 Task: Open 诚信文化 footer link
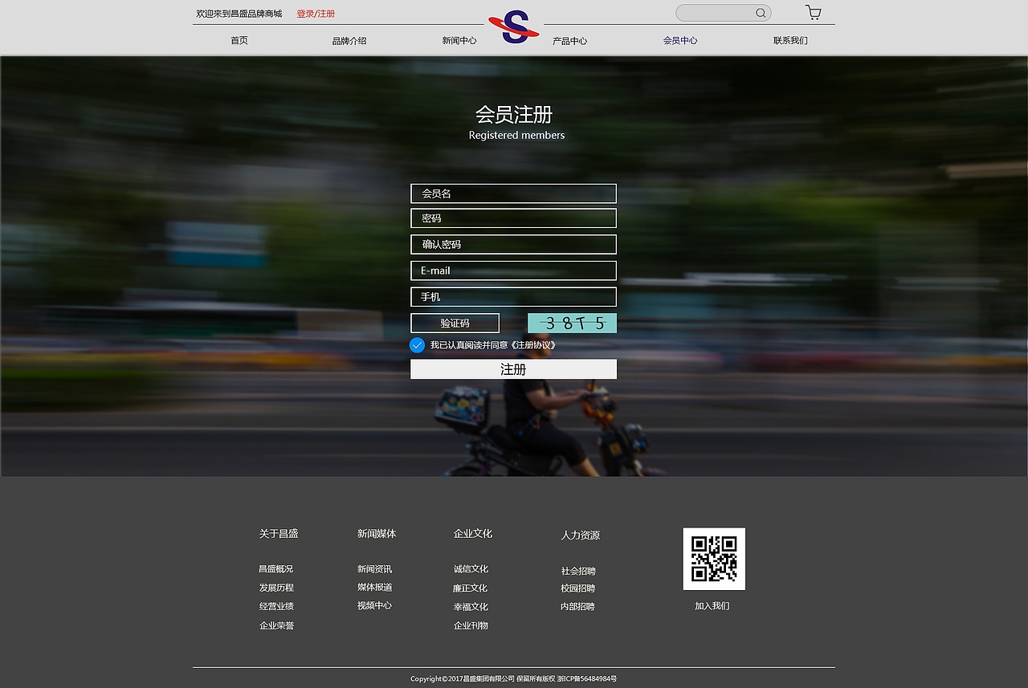click(x=471, y=569)
